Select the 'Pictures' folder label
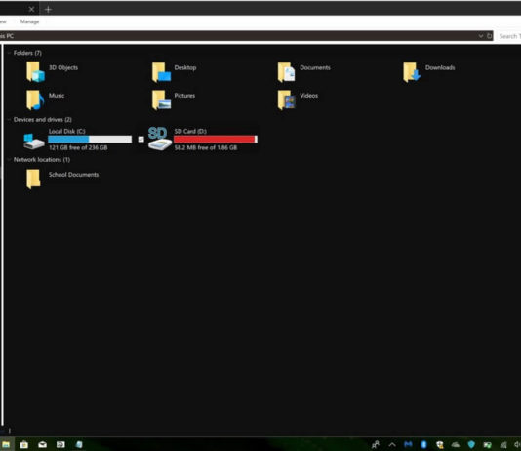The width and height of the screenshot is (521, 451). (184, 96)
